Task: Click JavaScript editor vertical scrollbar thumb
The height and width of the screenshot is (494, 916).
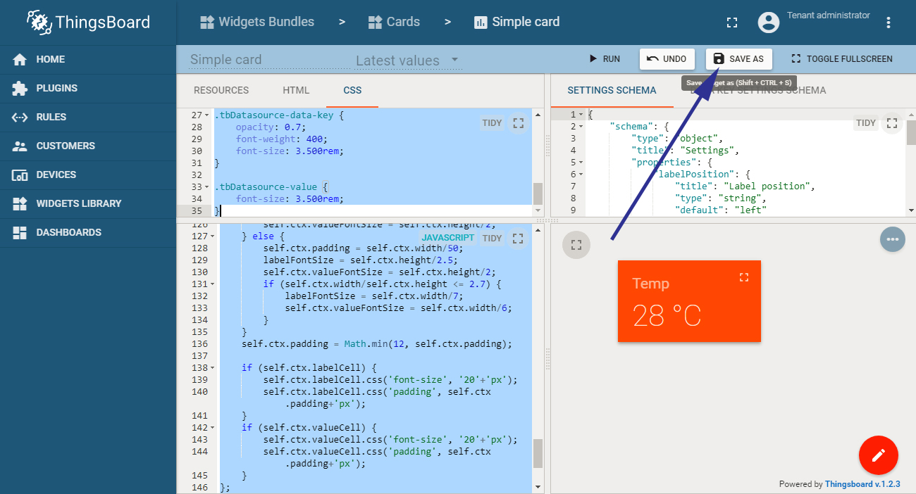Action: pyautogui.click(x=538, y=454)
